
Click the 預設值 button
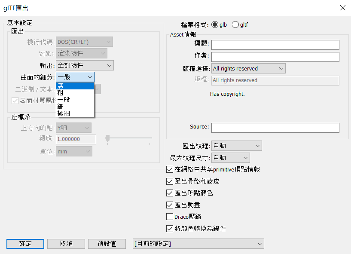[107, 244]
